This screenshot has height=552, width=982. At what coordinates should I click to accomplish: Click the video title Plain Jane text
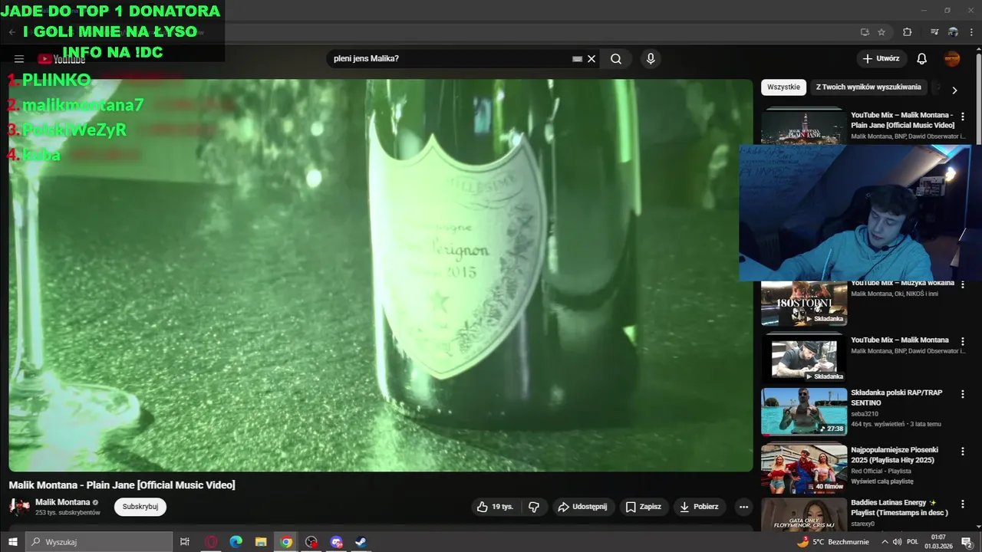[x=122, y=485]
